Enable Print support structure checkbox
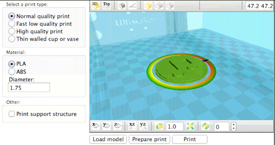The height and width of the screenshot is (145, 275). tap(12, 114)
